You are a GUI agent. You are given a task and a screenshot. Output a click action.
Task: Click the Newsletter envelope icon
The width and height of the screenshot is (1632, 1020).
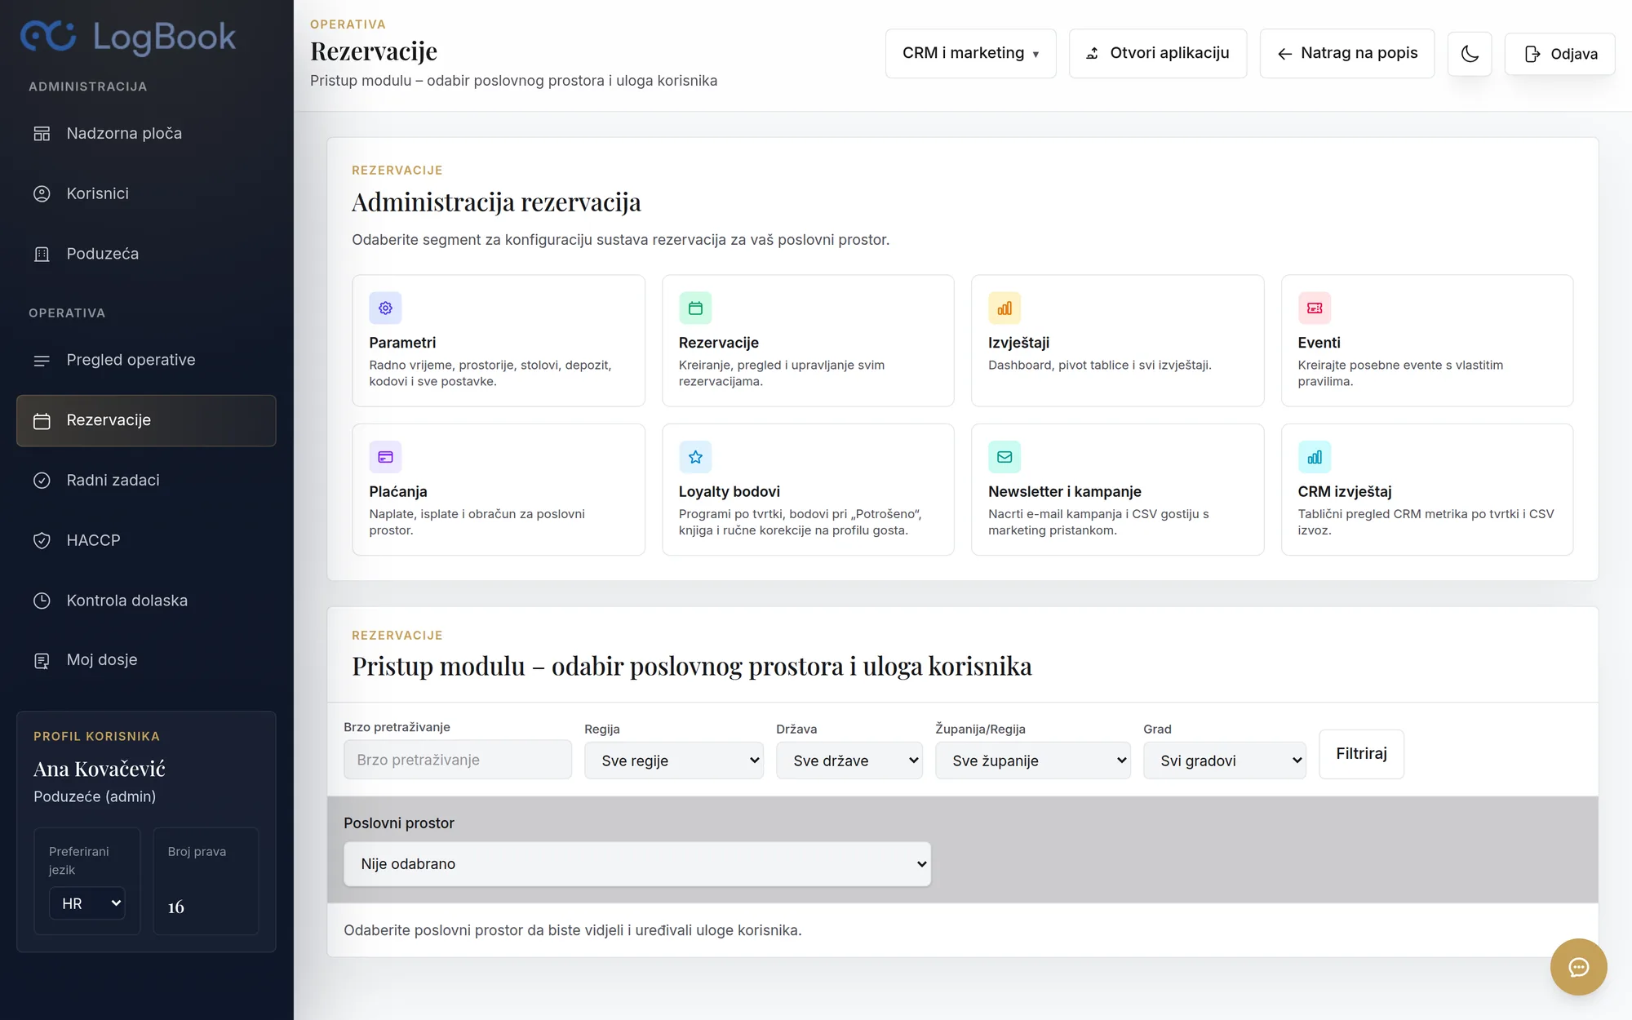point(1004,457)
